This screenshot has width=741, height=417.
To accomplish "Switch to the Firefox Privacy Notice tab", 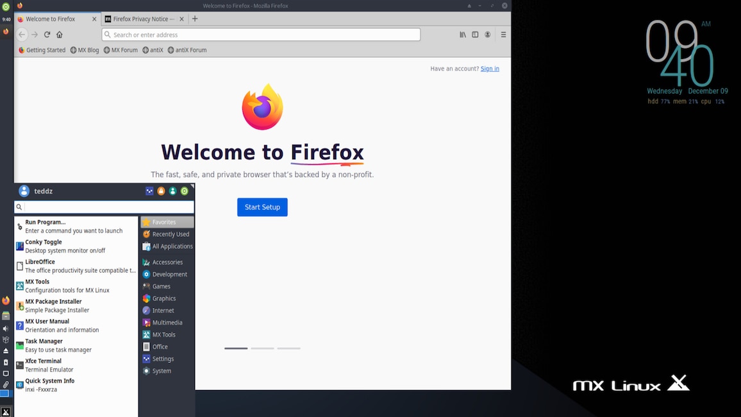I will point(143,19).
